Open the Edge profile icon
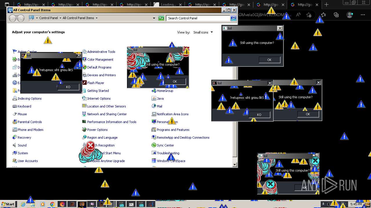Screen dimensions: 371x208 (x=350, y=15)
